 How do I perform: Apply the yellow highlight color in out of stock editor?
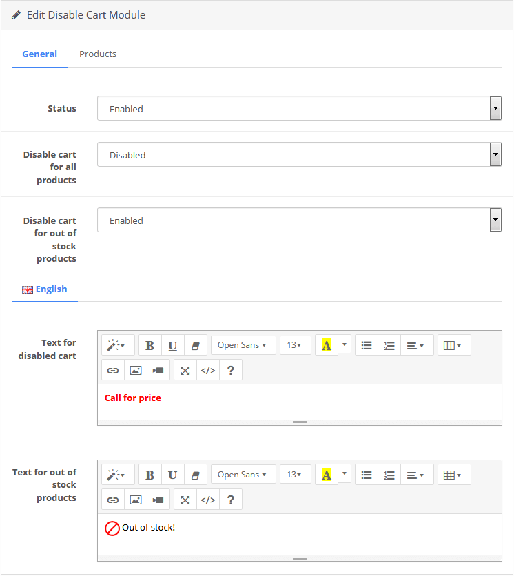click(327, 475)
